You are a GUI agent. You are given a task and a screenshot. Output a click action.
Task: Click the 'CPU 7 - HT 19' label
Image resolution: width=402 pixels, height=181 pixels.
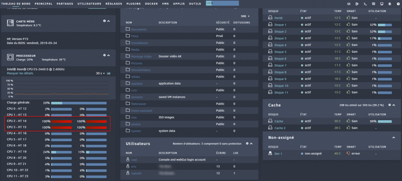[16, 152]
